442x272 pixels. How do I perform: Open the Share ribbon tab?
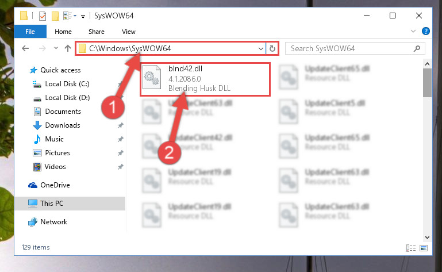click(97, 32)
